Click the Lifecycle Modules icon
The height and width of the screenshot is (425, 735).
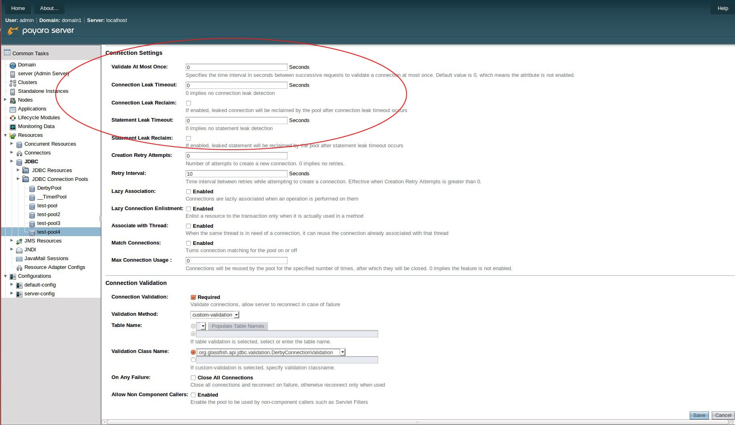(12, 118)
